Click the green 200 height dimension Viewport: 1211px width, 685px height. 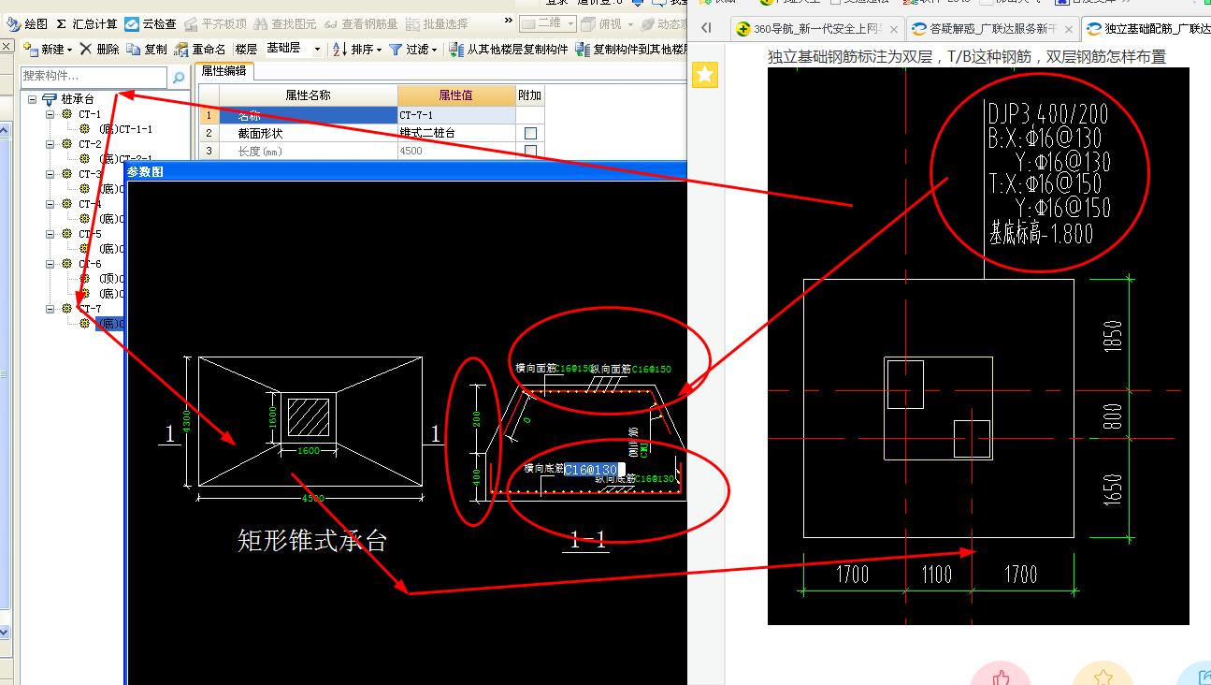[x=476, y=418]
